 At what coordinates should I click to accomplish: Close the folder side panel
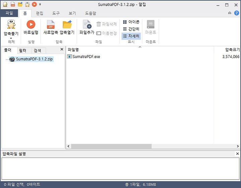pyautogui.click(x=62, y=49)
